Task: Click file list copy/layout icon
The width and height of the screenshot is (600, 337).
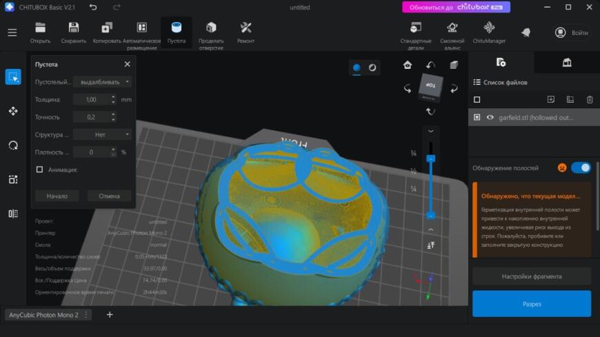Action: coord(570,99)
